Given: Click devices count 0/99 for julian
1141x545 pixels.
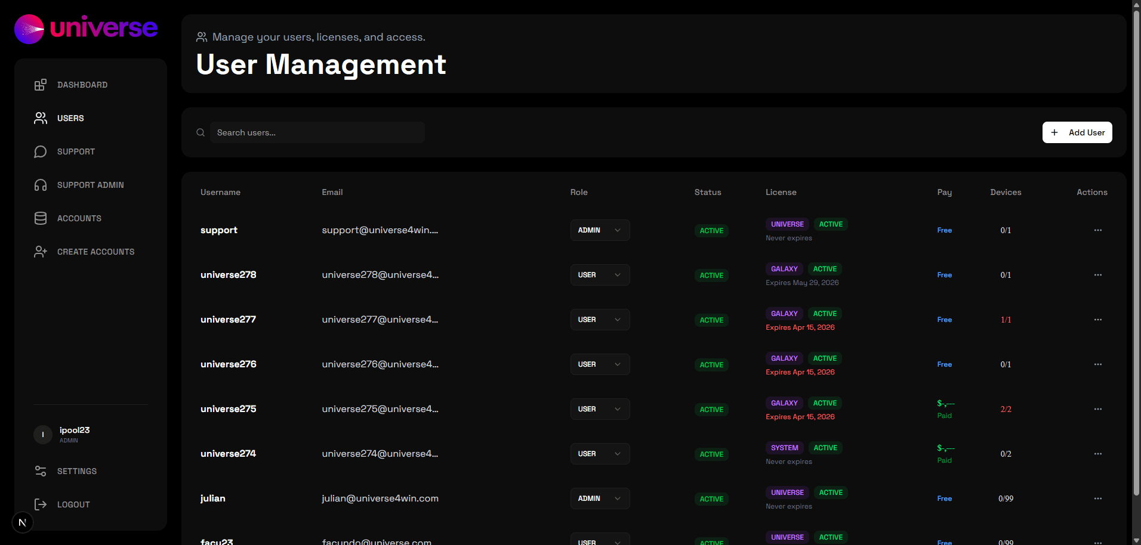Looking at the screenshot, I should (x=1006, y=498).
